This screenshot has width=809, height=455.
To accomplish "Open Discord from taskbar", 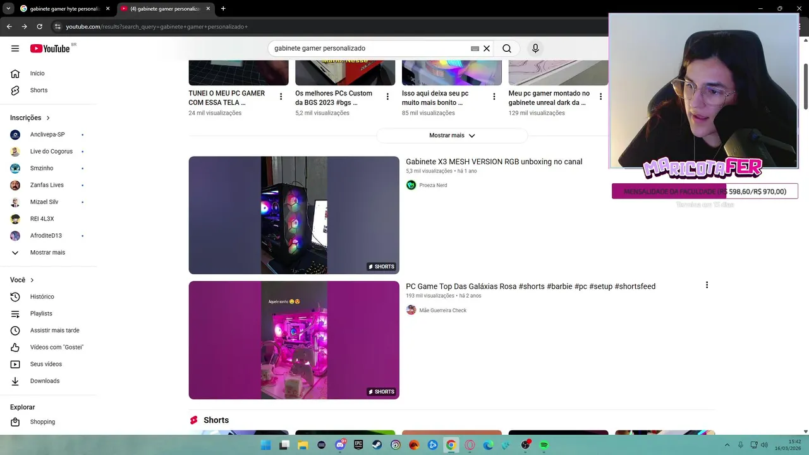I will 340,445.
